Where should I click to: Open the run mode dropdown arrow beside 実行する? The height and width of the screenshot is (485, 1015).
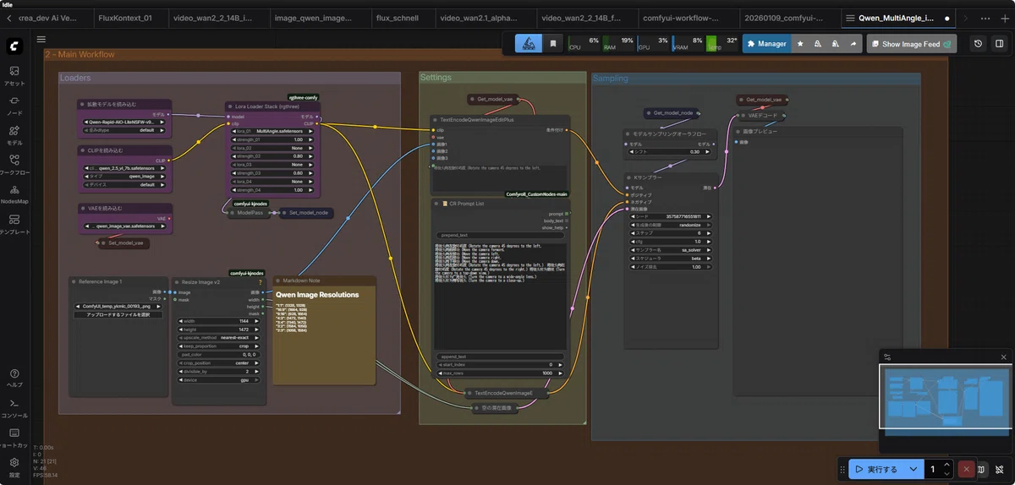913,469
